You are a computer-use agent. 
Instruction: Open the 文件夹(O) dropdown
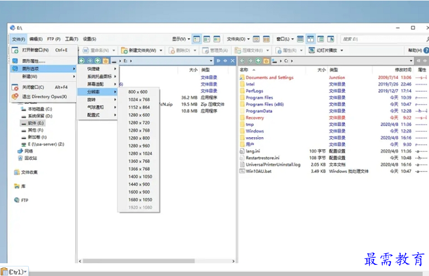pyautogui.click(x=238, y=39)
